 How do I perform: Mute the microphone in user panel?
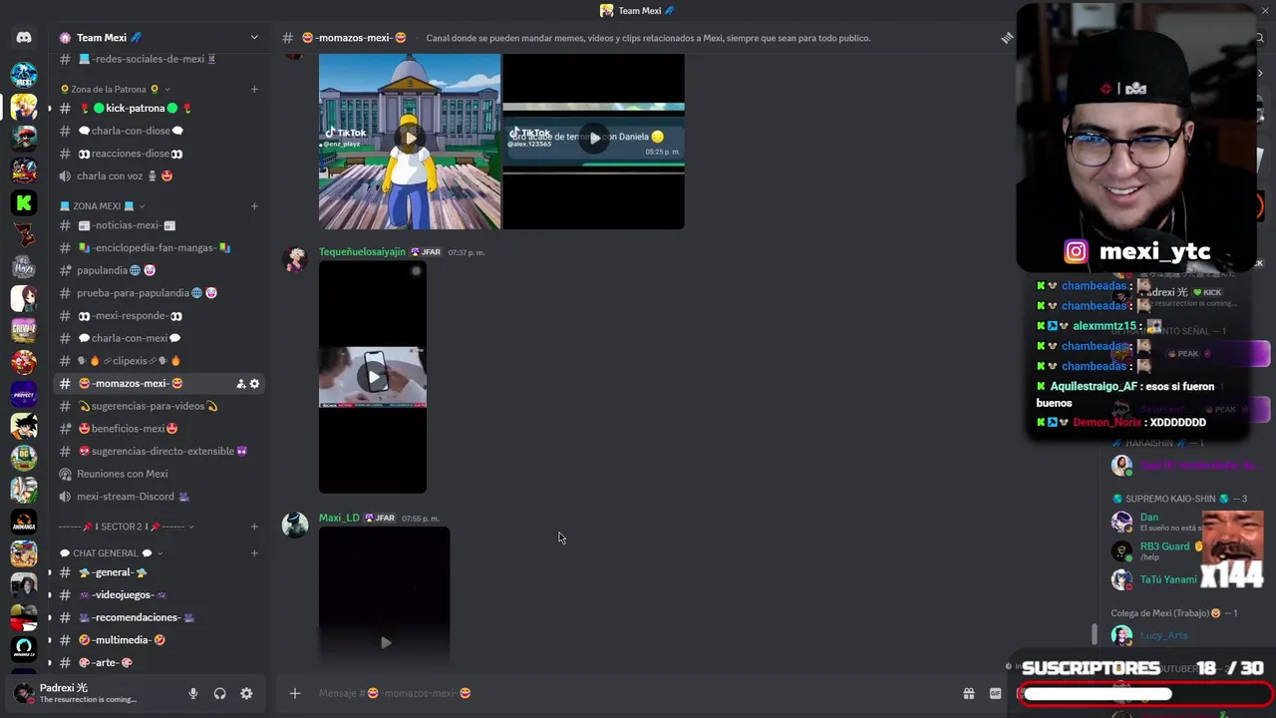point(193,693)
